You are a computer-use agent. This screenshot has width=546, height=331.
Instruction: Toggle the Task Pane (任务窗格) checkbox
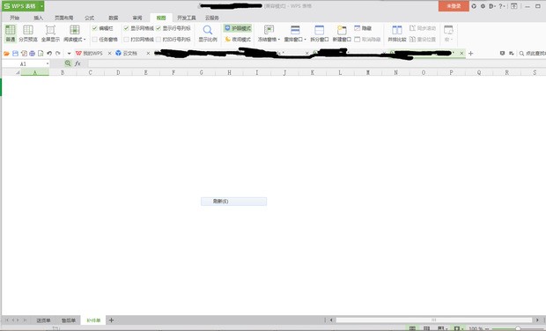point(94,40)
